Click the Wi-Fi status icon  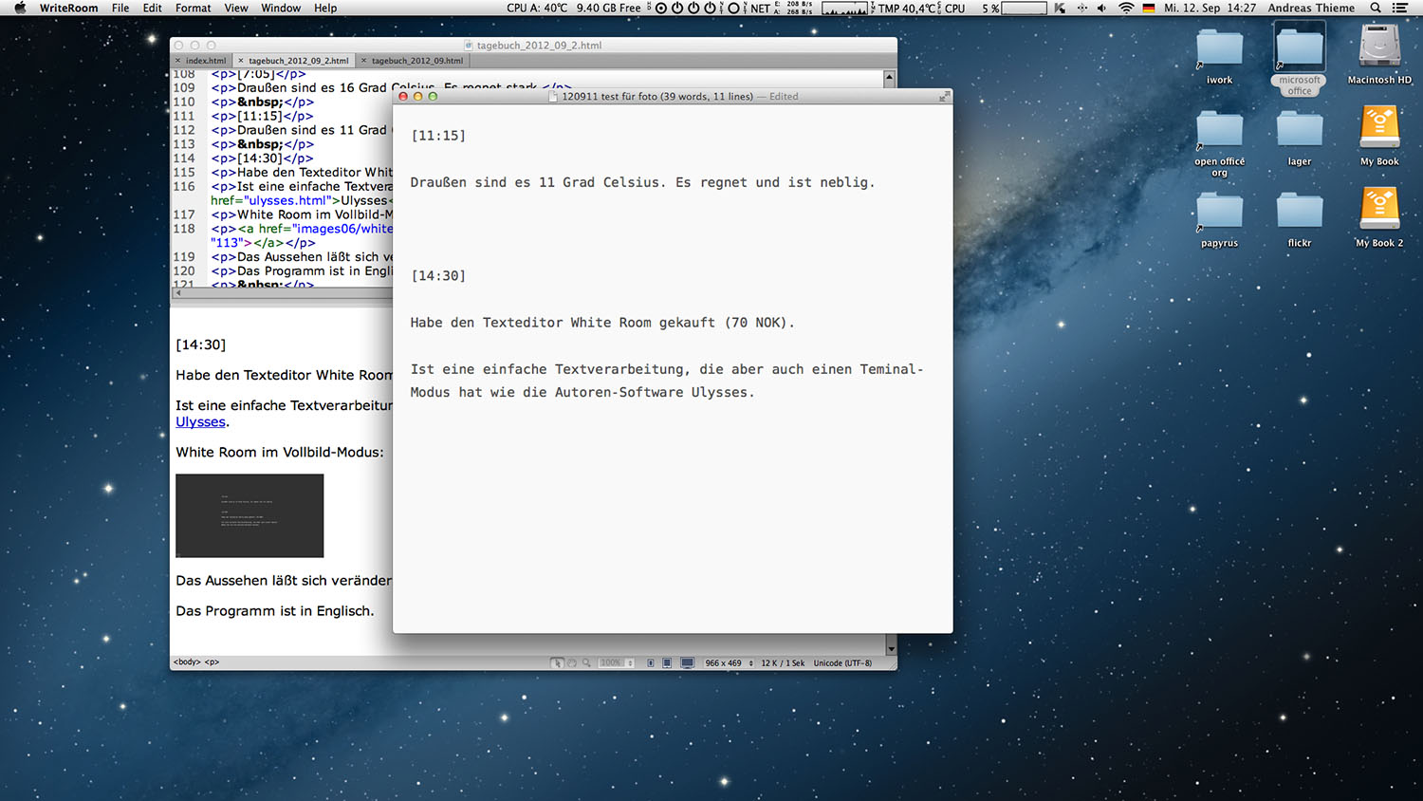pyautogui.click(x=1126, y=8)
